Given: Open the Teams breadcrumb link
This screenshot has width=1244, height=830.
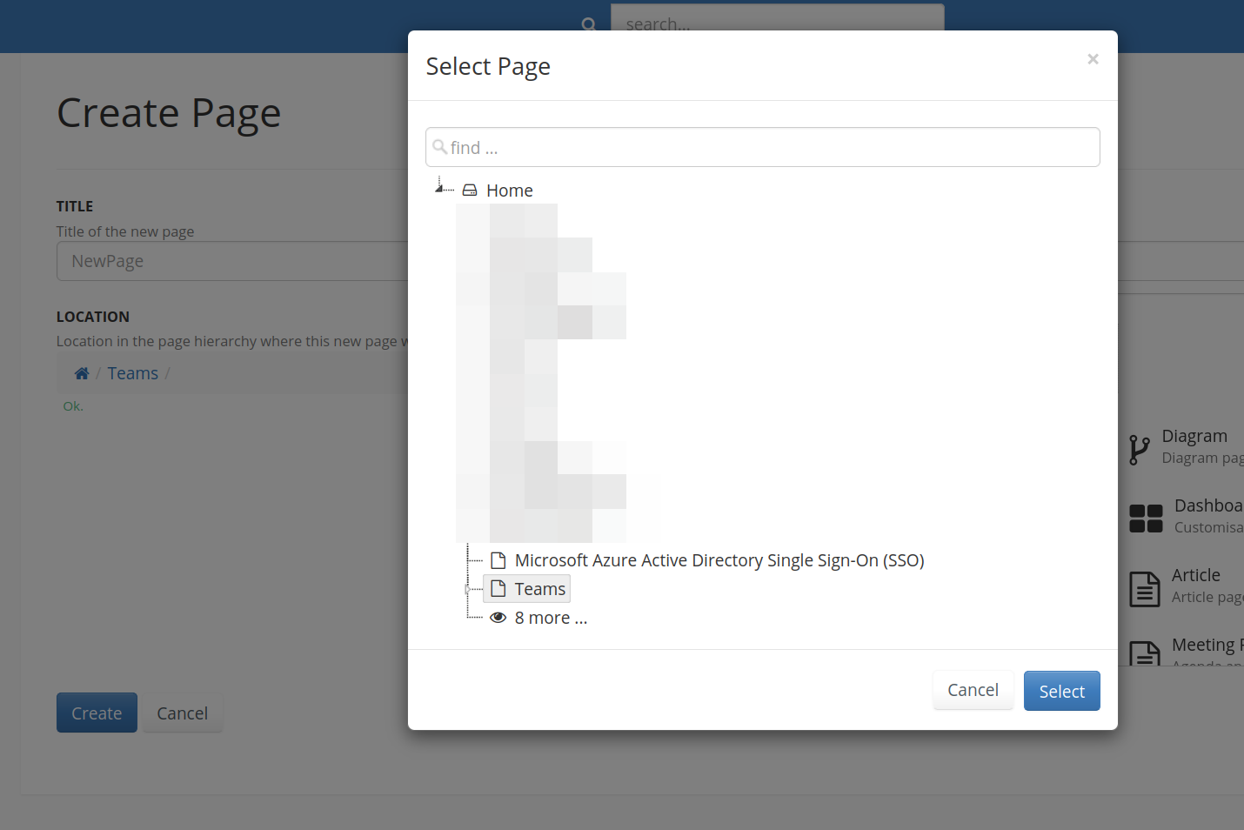Looking at the screenshot, I should coord(132,372).
